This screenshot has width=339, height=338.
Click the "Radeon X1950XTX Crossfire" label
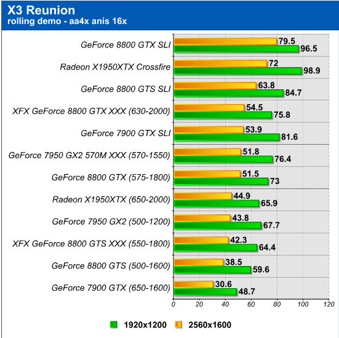tap(115, 67)
